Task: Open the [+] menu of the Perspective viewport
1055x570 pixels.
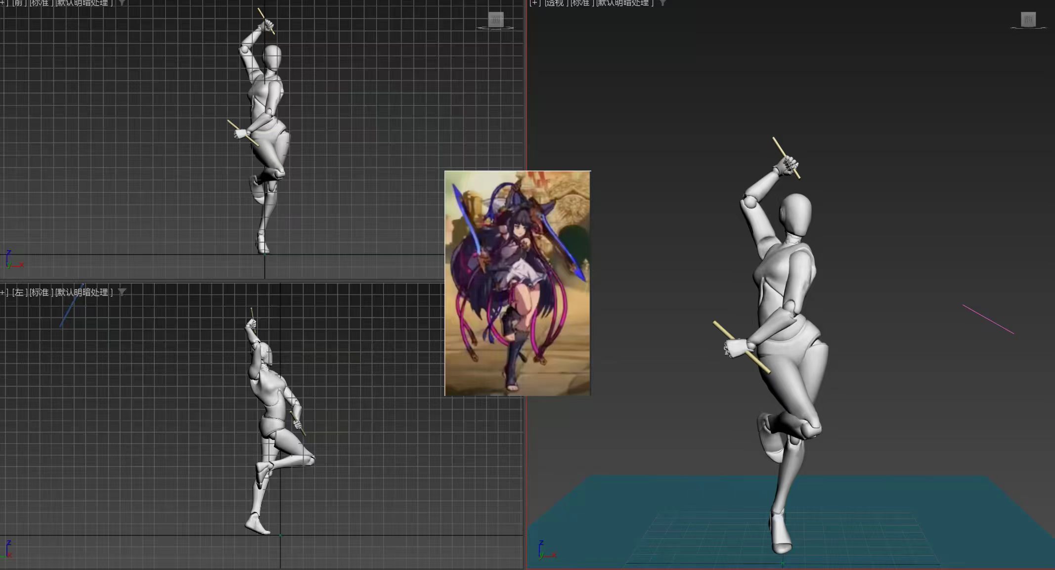Action: click(x=535, y=3)
